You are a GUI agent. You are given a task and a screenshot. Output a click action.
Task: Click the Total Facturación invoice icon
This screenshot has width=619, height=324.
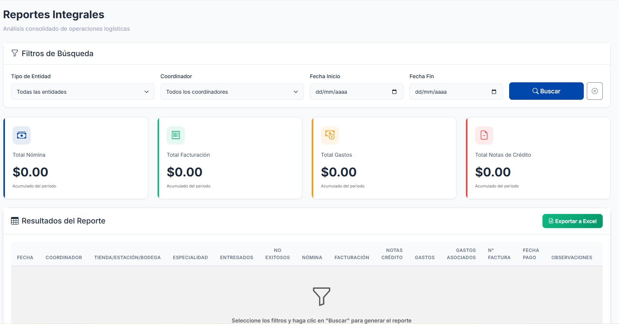click(x=176, y=135)
